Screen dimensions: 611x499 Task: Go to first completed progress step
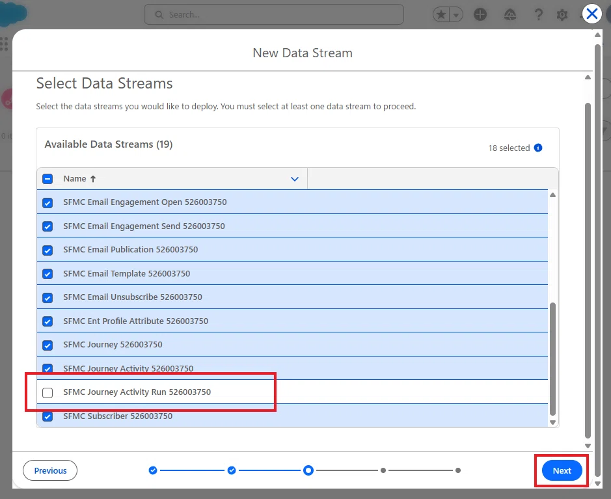click(153, 470)
